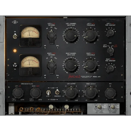Click the upper HR trim screw
The width and height of the screenshot is (131, 131).
(x=45, y=48)
